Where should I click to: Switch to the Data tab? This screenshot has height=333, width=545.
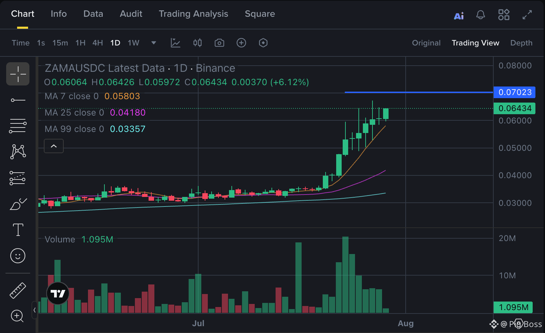[93, 14]
